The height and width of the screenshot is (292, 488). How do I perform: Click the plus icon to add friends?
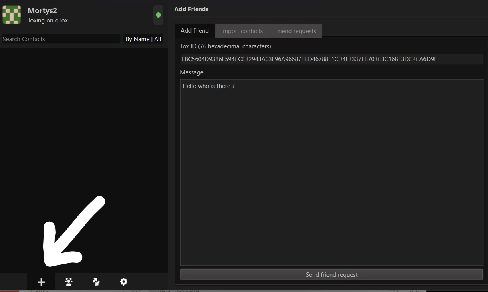point(41,282)
